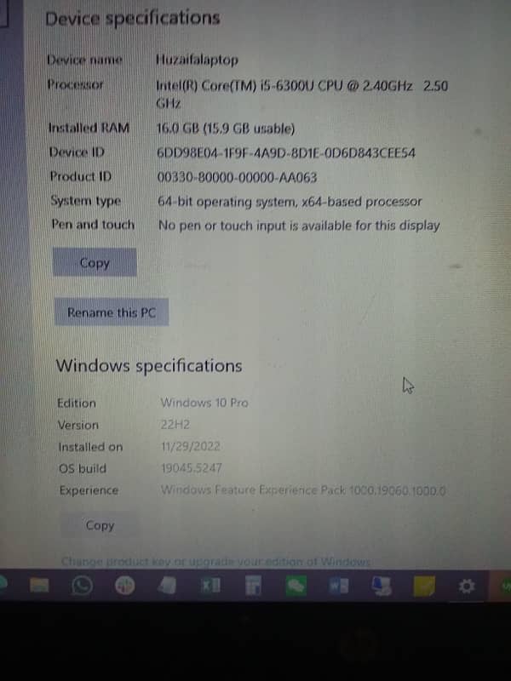
Task: Open the yellow Sticky Notes taskbar icon
Action: tap(424, 587)
